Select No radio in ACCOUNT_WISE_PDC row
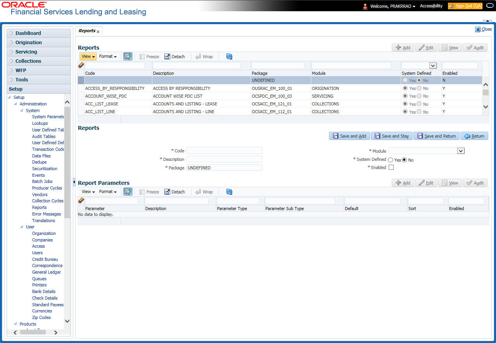 pos(419,96)
